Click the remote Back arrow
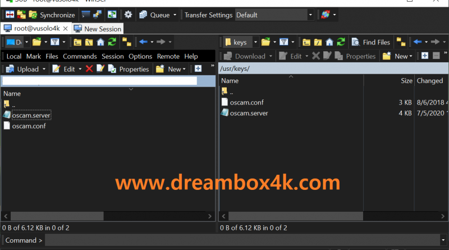449x250 pixels. pyautogui.click(x=418, y=42)
